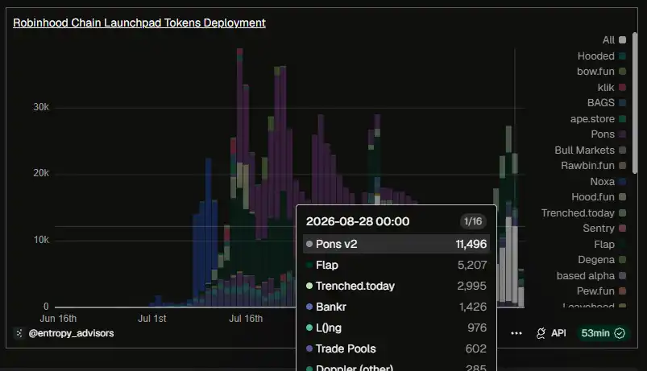Viewport: 647px width, 371px height.
Task: Open the API button
Action: click(x=551, y=333)
